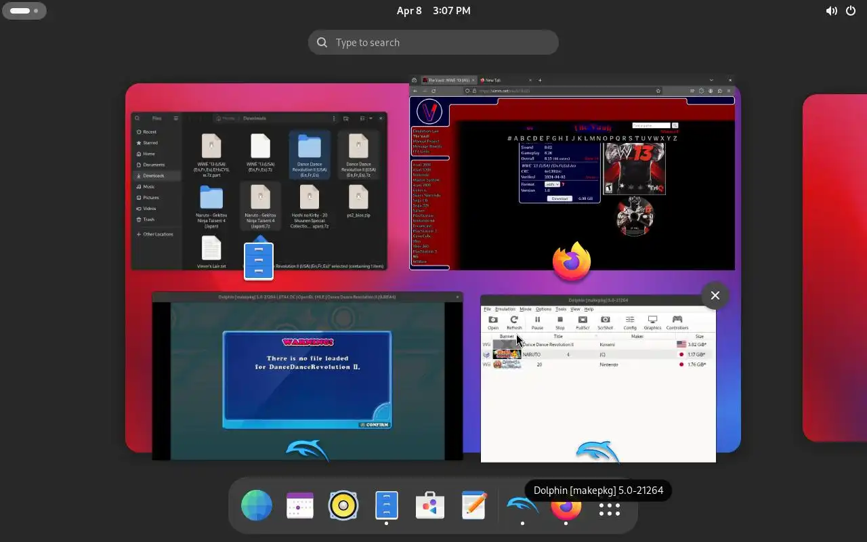The image size is (867, 542).
Task: Click Confirm in Dance Dance Revolution warning dialog
Action: 375,425
